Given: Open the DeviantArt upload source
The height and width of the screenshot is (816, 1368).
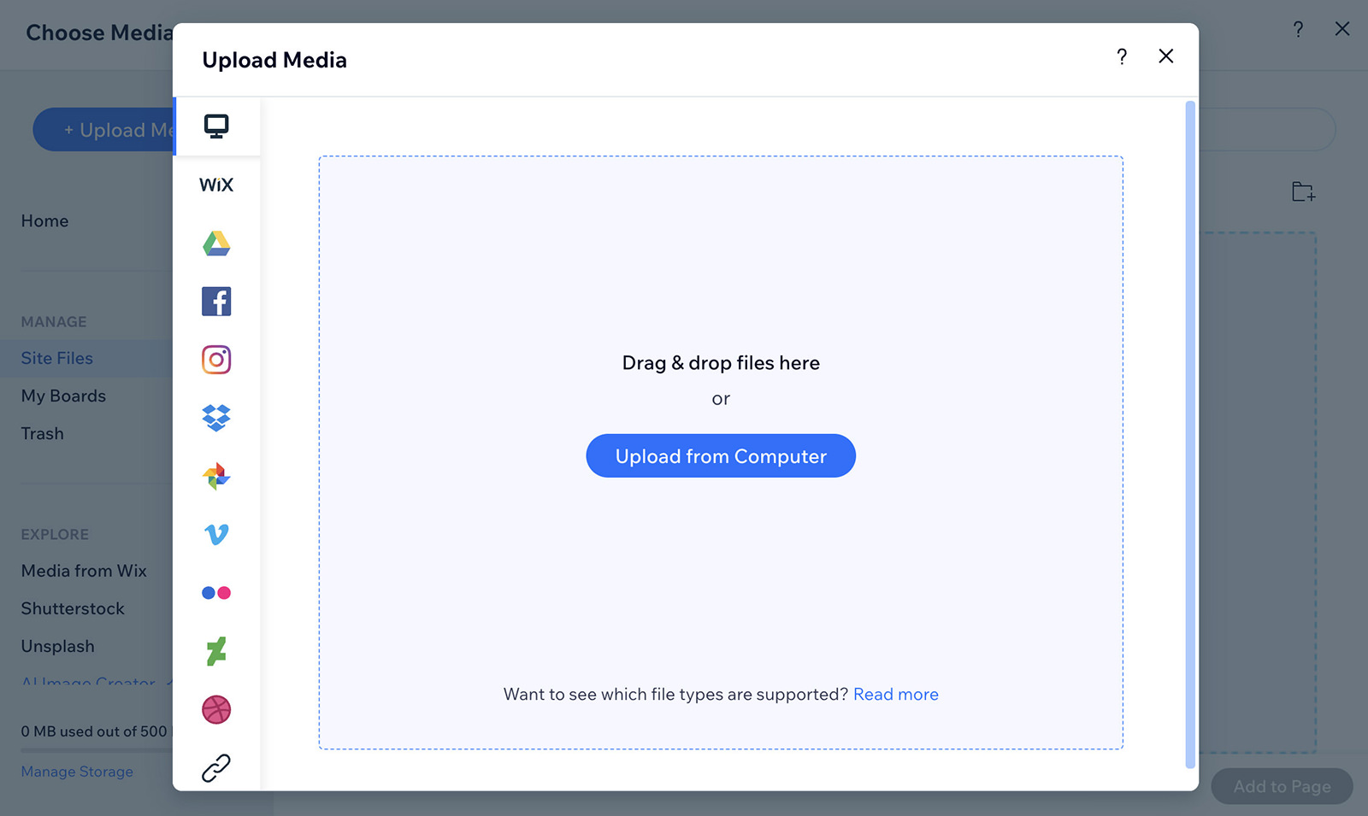Looking at the screenshot, I should pyautogui.click(x=216, y=651).
